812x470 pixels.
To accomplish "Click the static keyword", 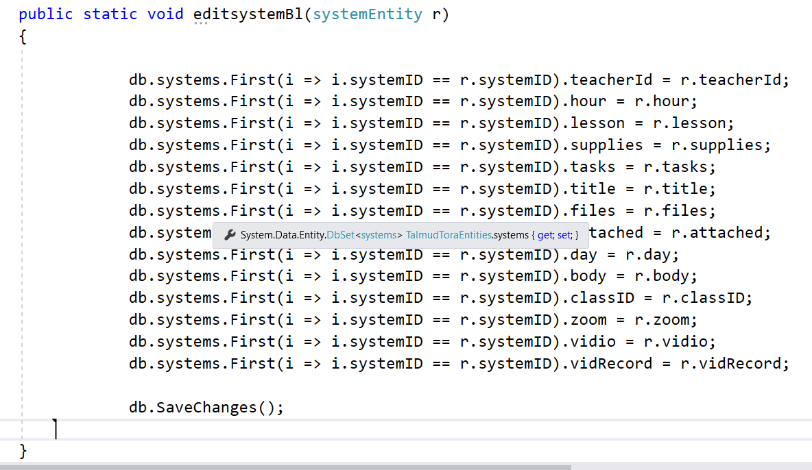I will pos(110,14).
